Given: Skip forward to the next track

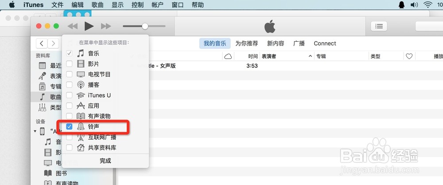Looking at the screenshot, I should [106, 26].
